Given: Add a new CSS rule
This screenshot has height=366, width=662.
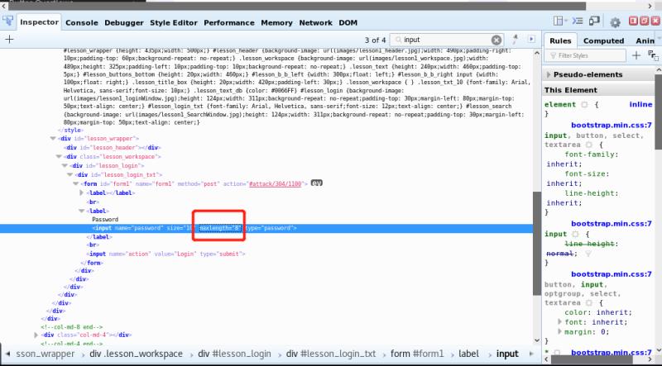Looking at the screenshot, I should pyautogui.click(x=636, y=55).
